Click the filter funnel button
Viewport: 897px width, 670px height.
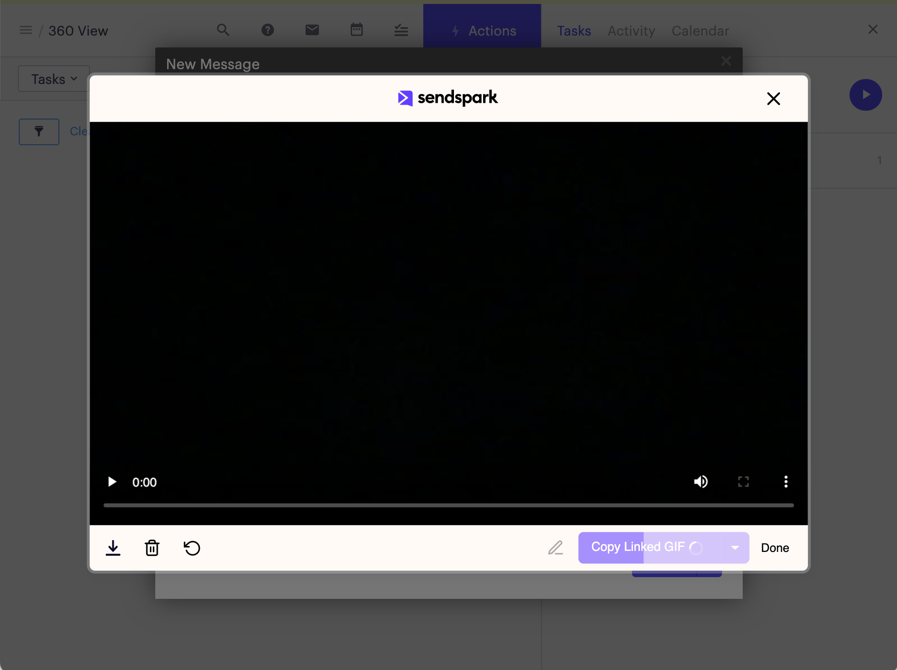tap(39, 131)
